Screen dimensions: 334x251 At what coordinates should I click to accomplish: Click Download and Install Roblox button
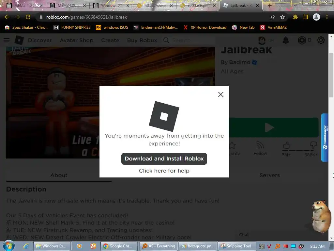click(164, 159)
